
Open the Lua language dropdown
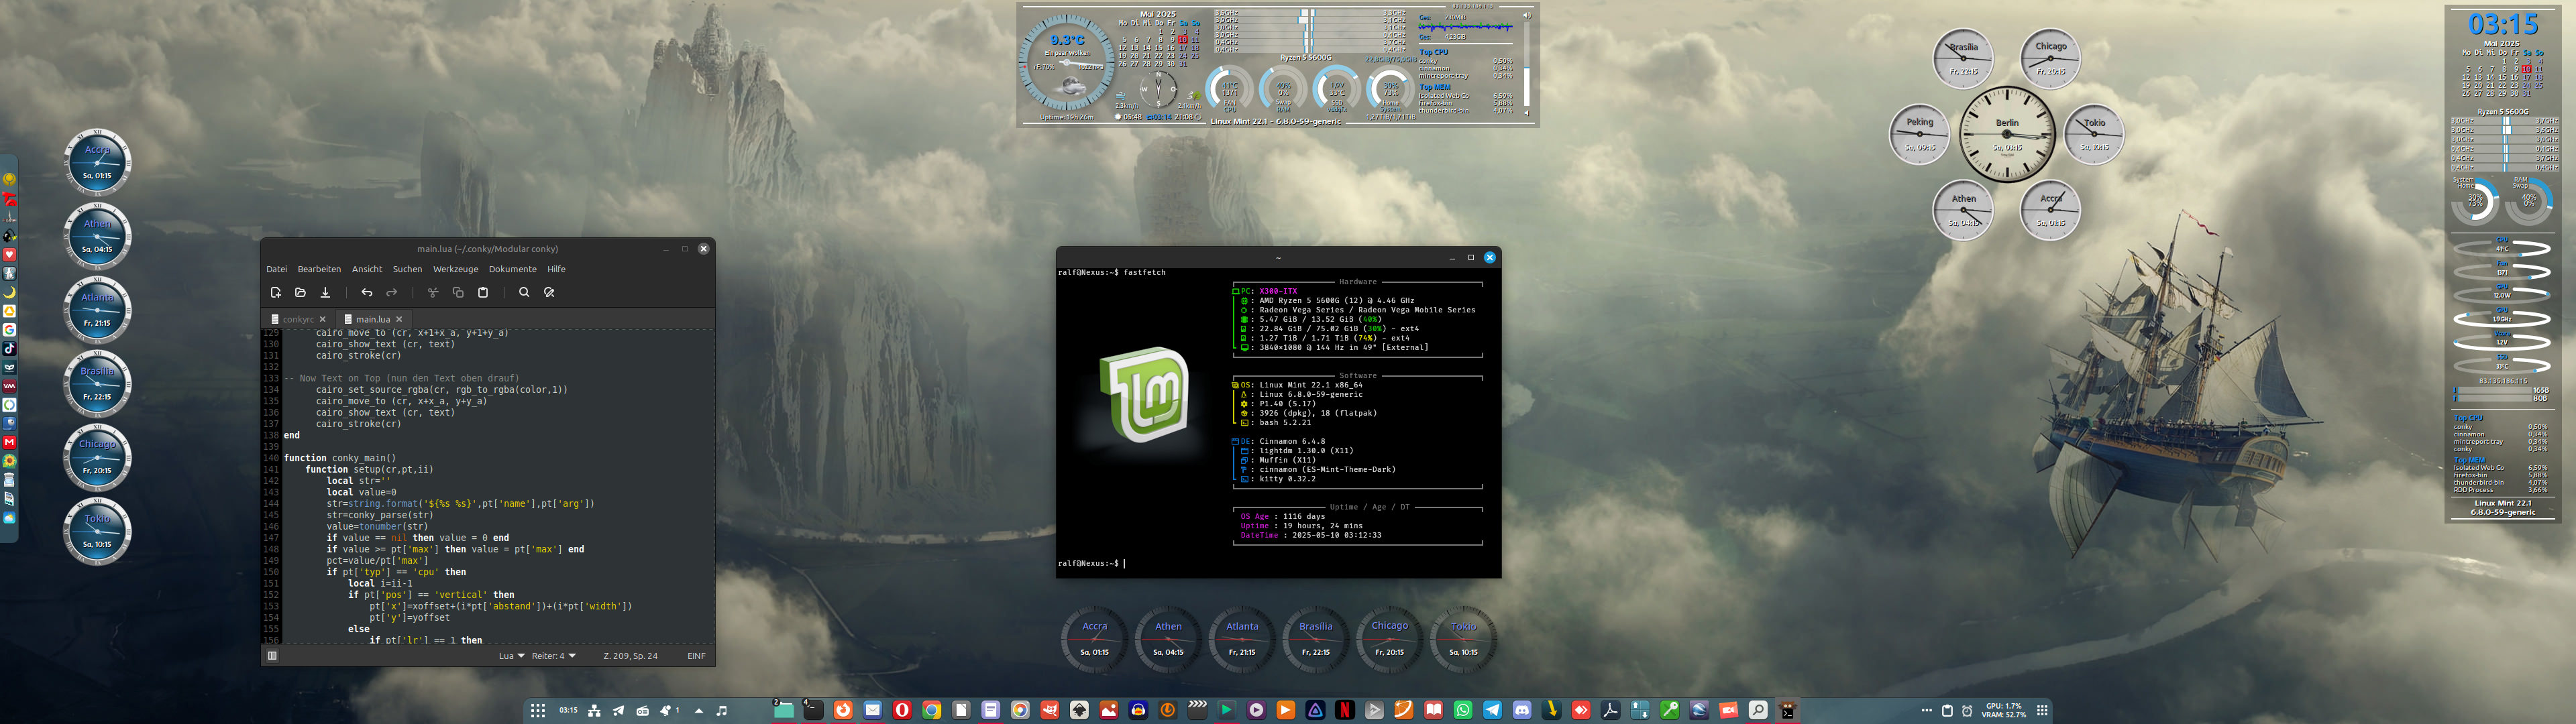pyautogui.click(x=511, y=656)
